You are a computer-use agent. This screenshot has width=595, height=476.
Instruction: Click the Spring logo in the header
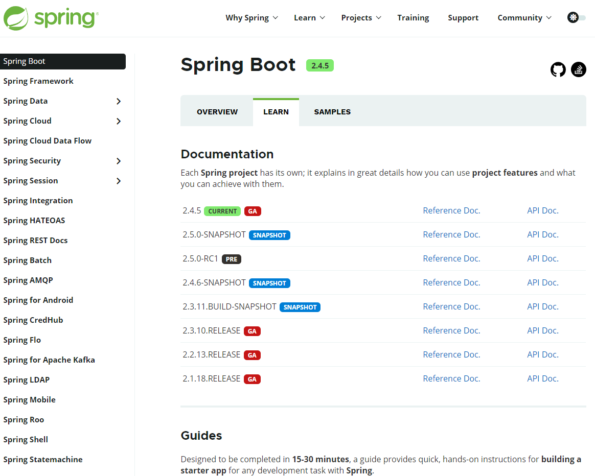click(51, 18)
